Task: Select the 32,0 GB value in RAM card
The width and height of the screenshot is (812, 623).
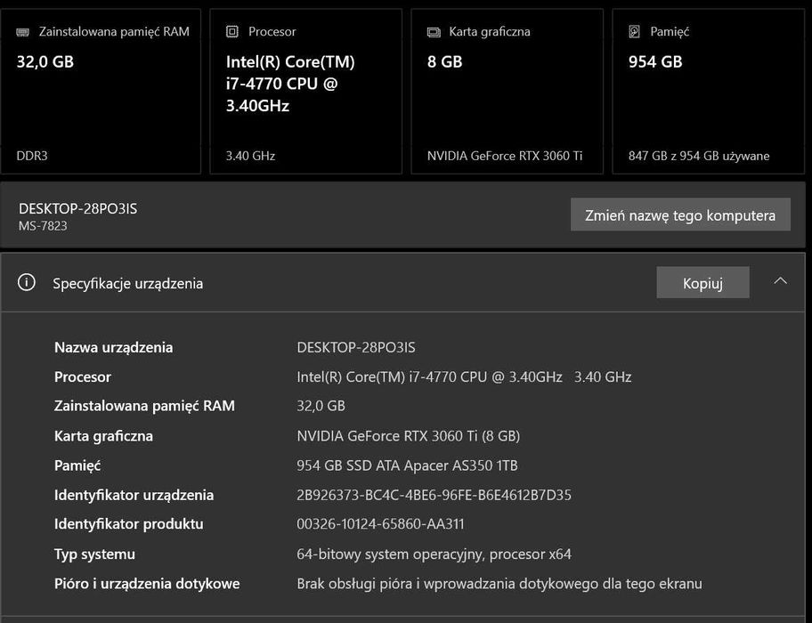Action: click(45, 62)
